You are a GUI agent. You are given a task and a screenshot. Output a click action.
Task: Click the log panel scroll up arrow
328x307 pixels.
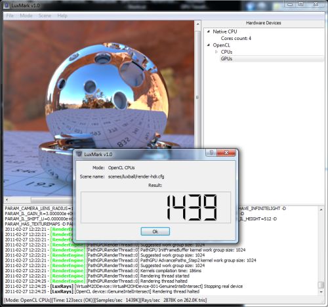click(x=321, y=209)
